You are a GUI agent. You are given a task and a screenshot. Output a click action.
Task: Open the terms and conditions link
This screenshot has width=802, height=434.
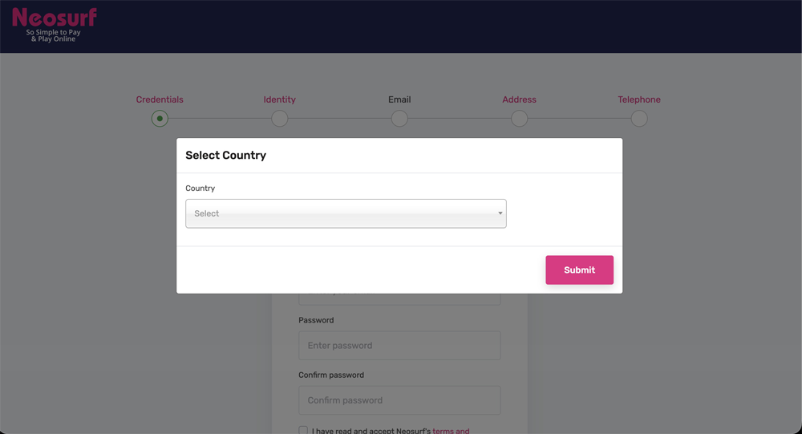click(451, 431)
